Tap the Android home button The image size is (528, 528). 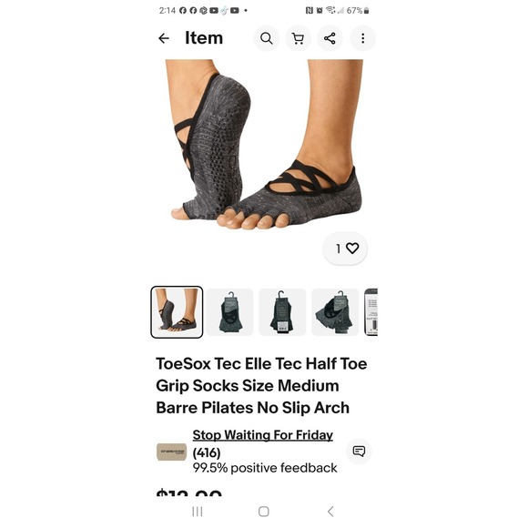264,512
